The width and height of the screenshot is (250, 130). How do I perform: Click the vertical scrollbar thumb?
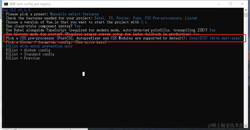point(246,15)
